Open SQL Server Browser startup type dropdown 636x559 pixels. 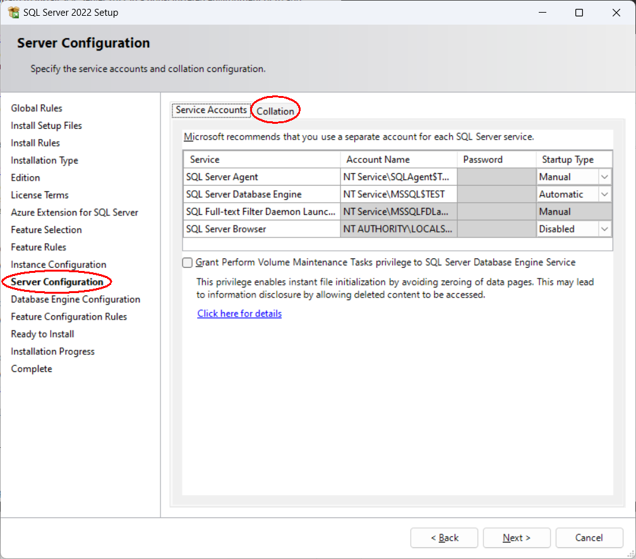tap(604, 229)
